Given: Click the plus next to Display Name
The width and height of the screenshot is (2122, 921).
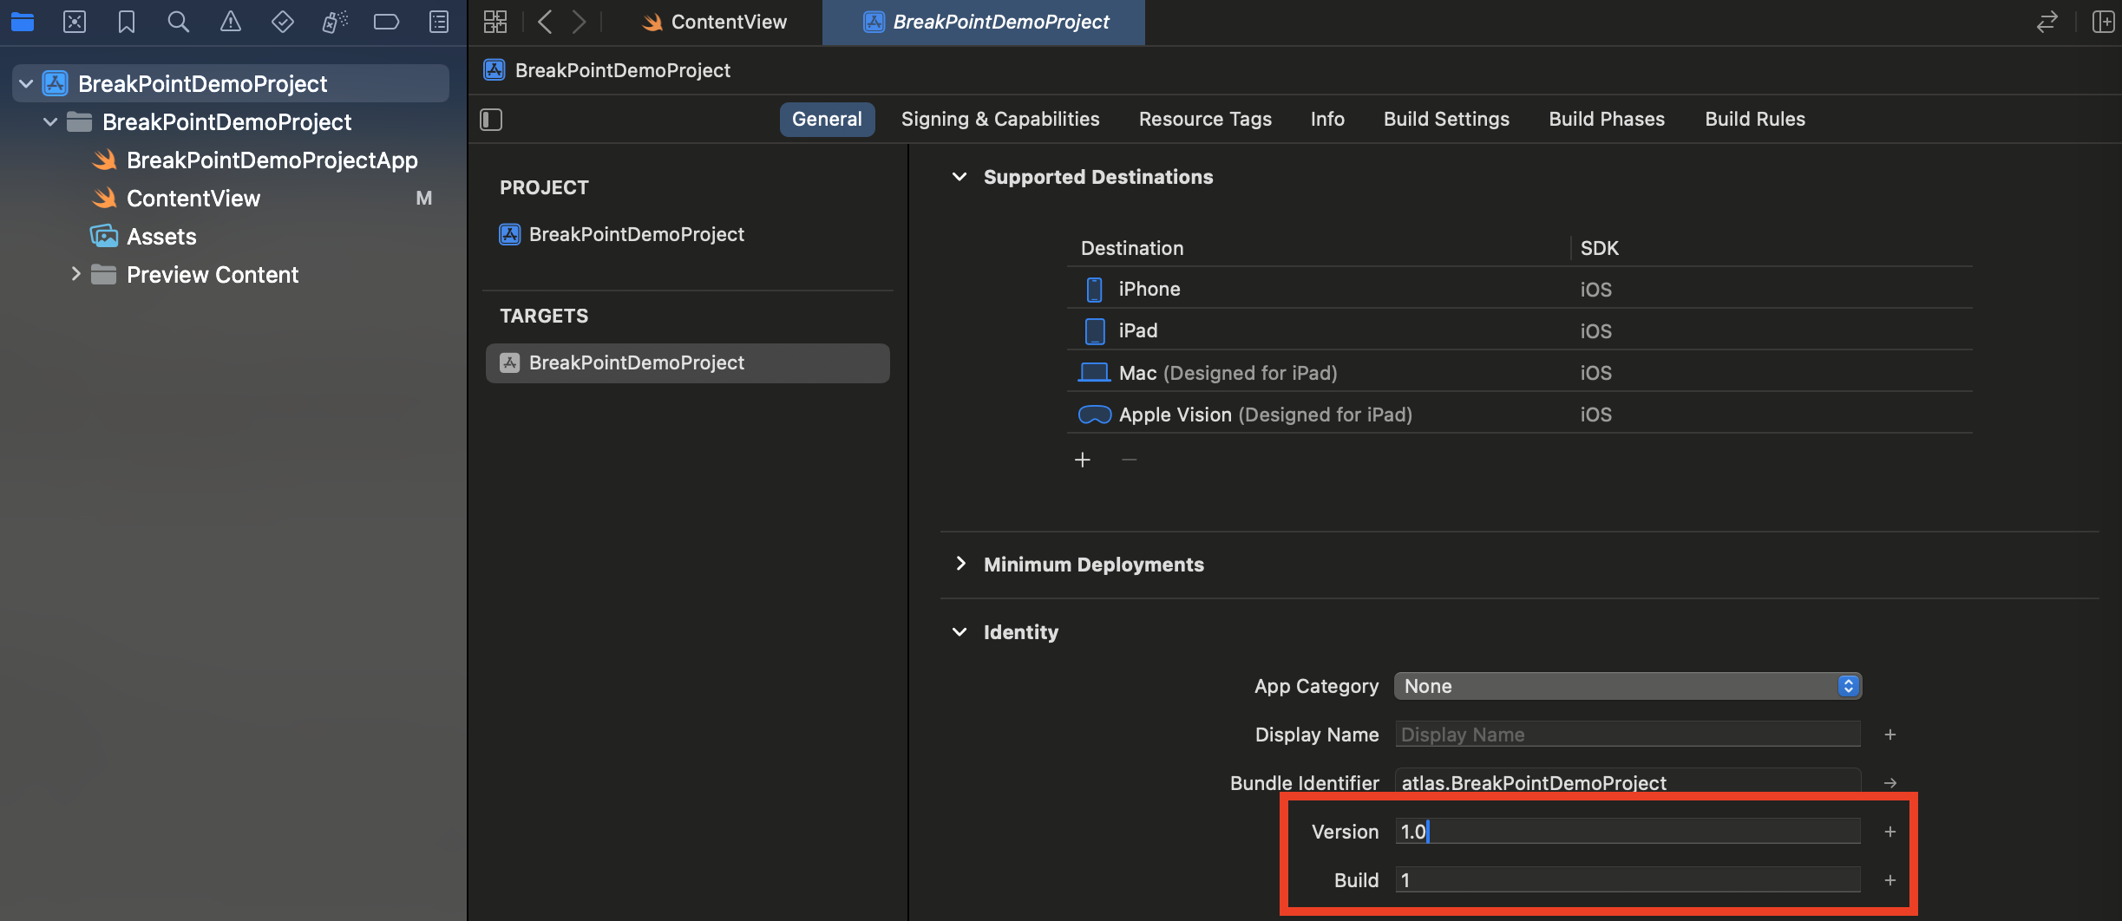Looking at the screenshot, I should pyautogui.click(x=1890, y=735).
